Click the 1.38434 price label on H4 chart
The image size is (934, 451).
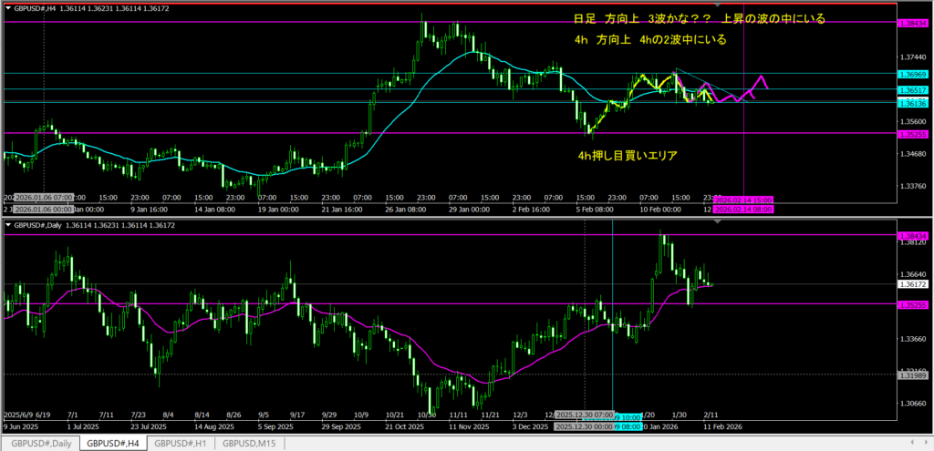pos(912,22)
